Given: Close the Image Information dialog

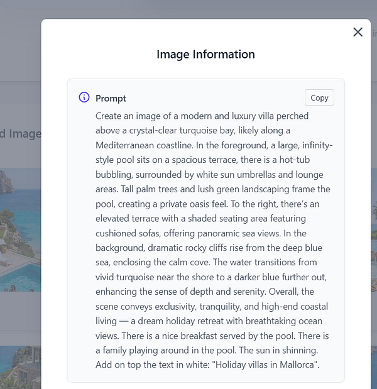Looking at the screenshot, I should click(358, 32).
